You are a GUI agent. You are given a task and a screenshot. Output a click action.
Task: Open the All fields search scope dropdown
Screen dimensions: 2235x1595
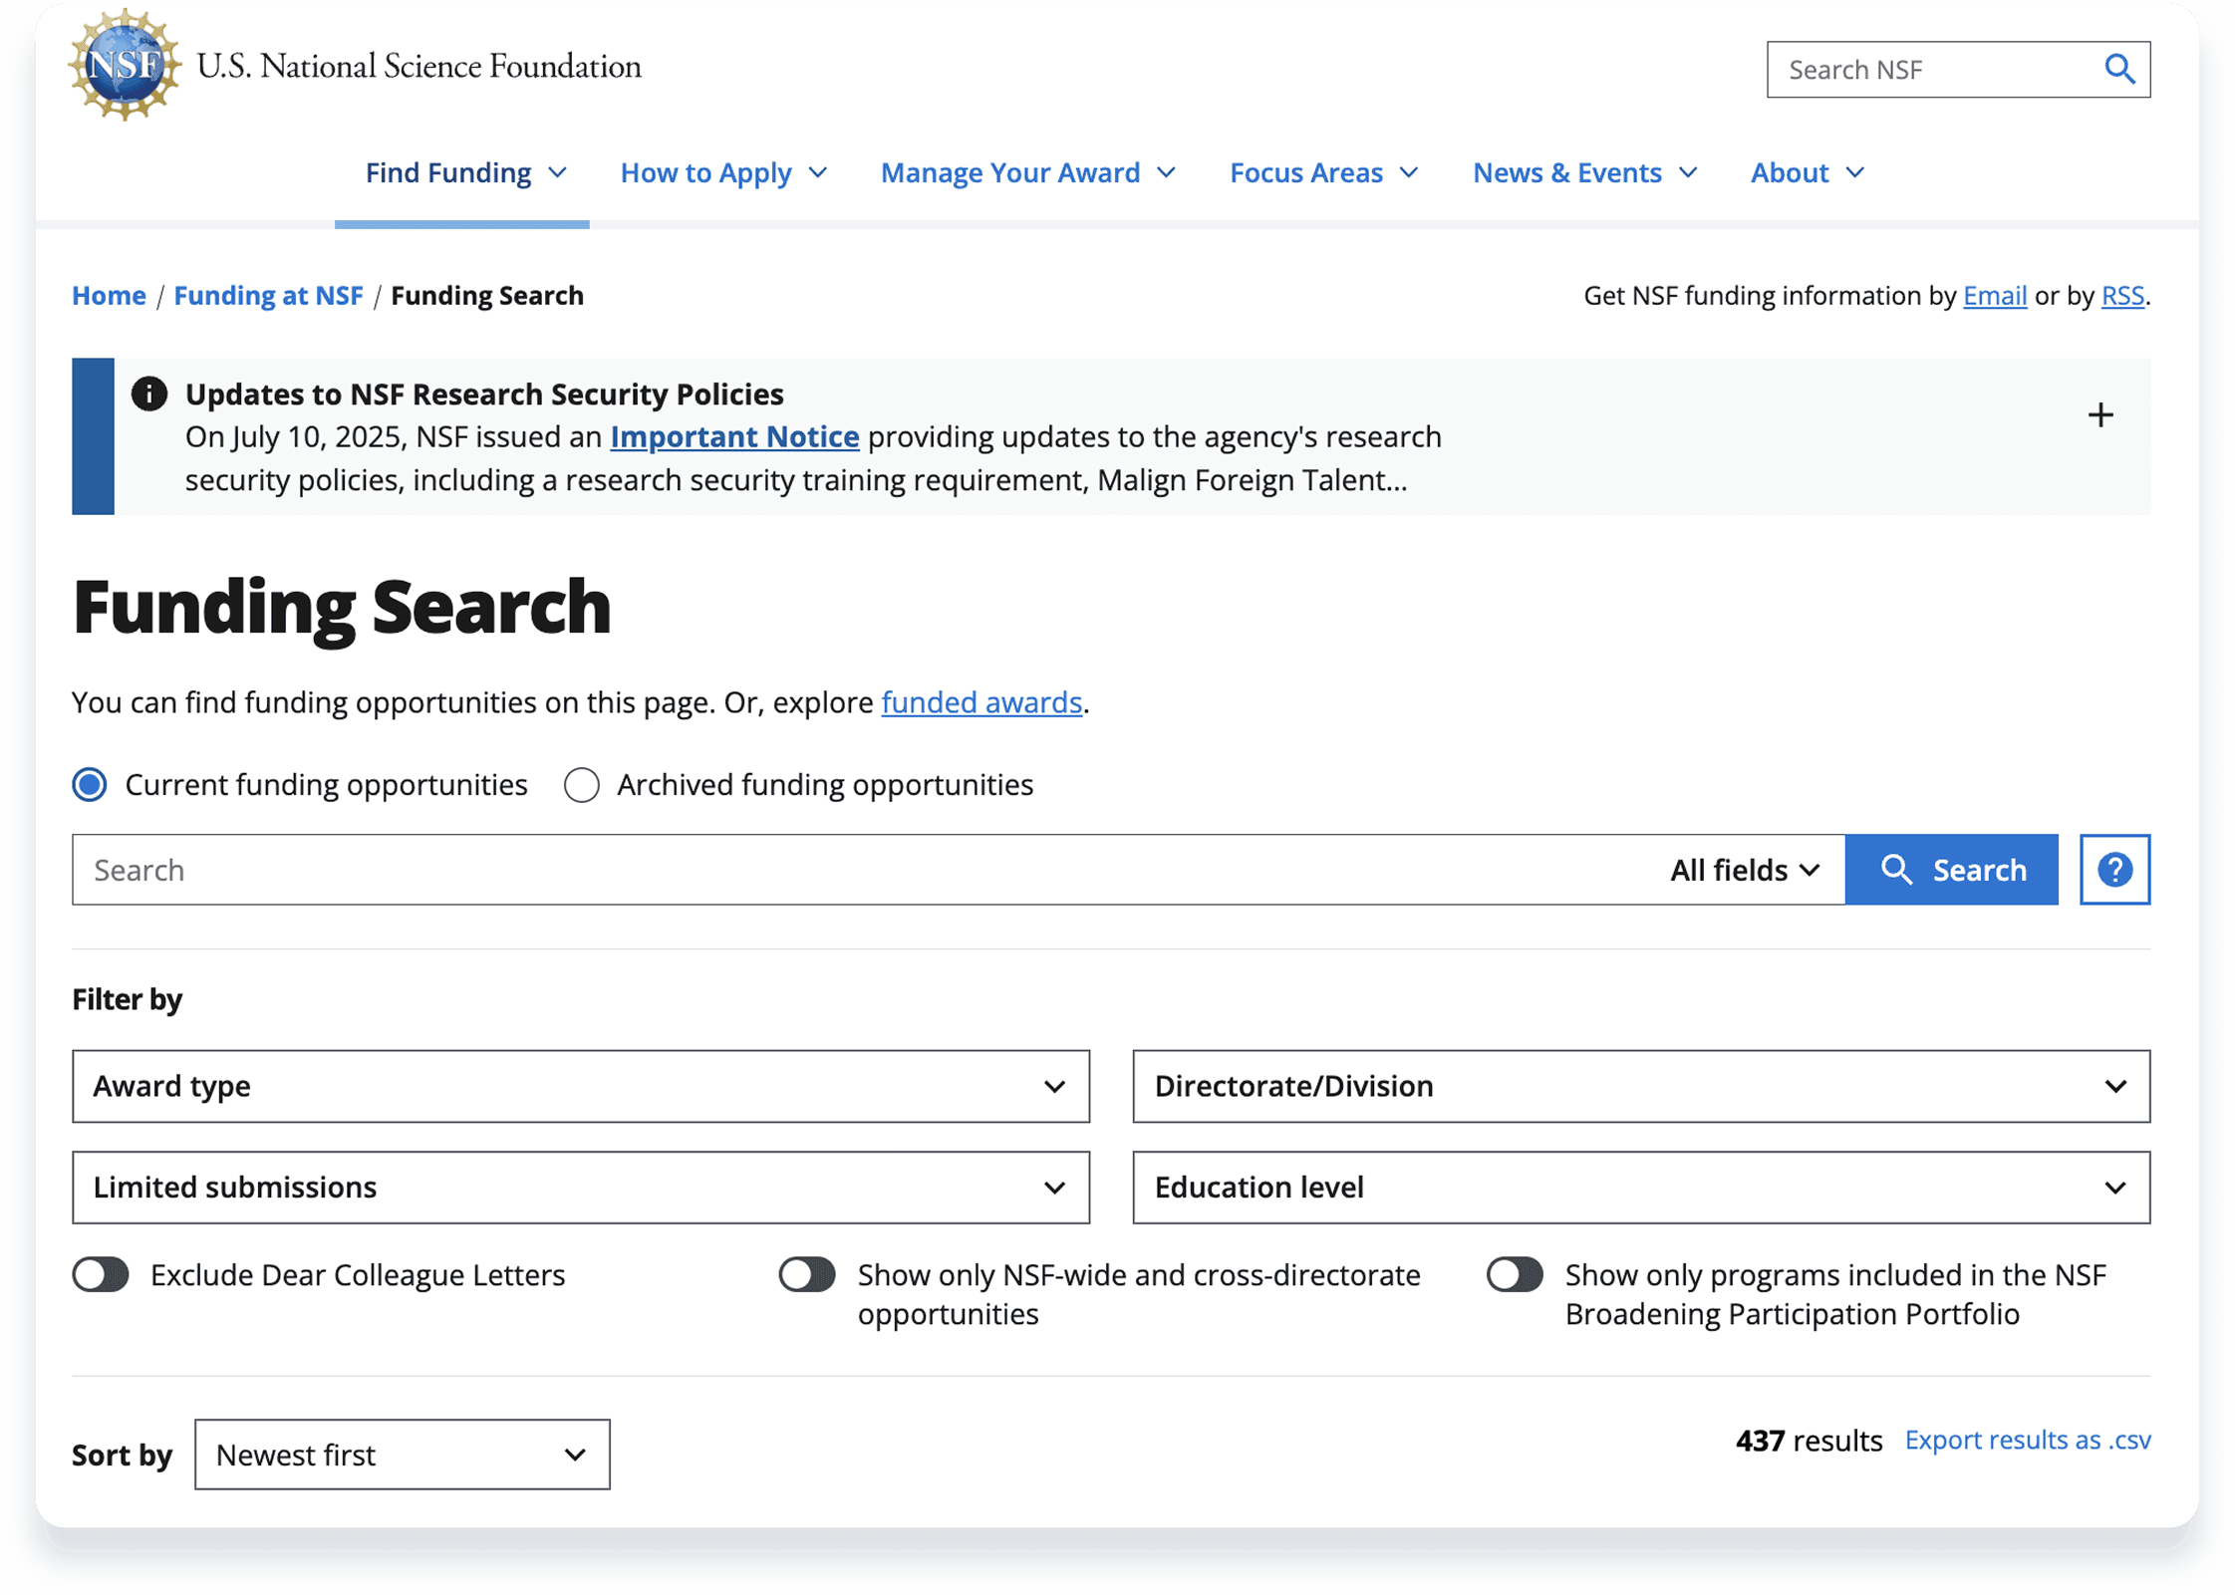(1745, 870)
